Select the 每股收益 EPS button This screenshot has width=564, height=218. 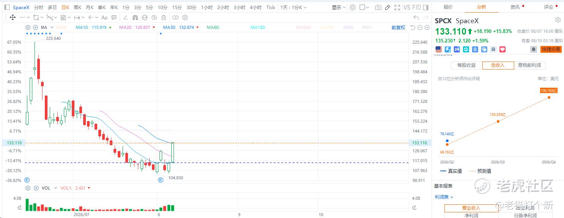(x=466, y=65)
